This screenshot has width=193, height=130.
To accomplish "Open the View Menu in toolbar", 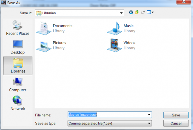I will tap(150, 13).
